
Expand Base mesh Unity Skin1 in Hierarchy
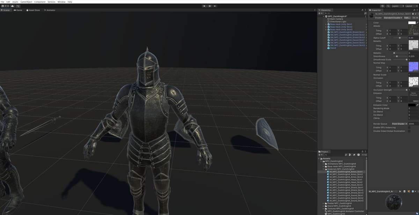coord(326,24)
